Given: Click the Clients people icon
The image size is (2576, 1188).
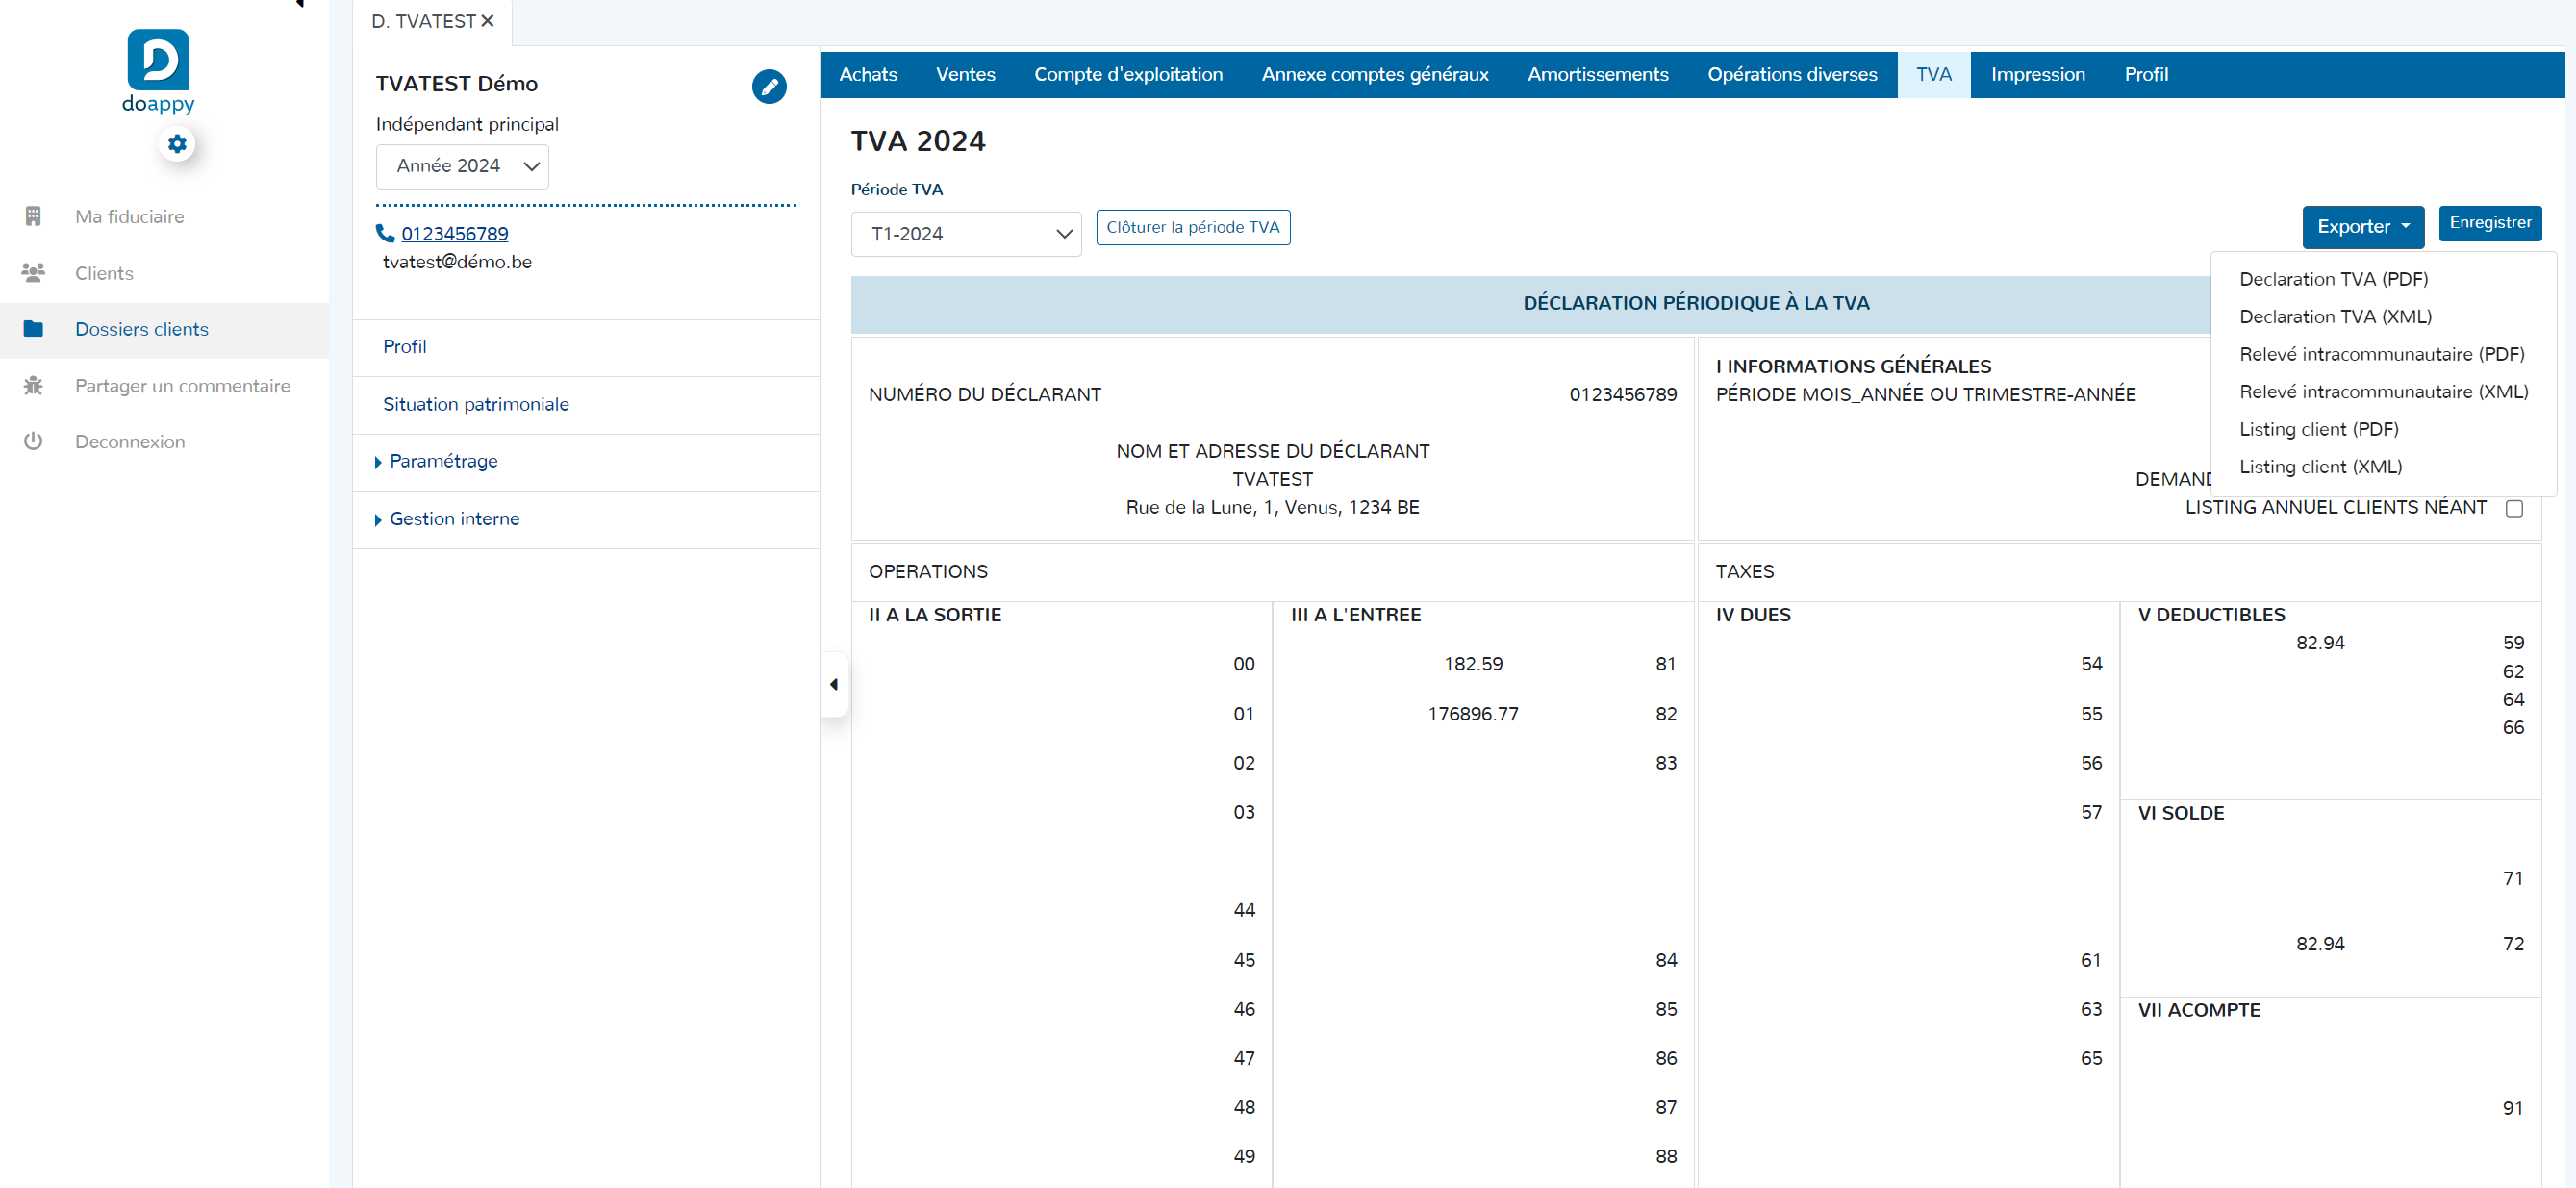Looking at the screenshot, I should 33,272.
